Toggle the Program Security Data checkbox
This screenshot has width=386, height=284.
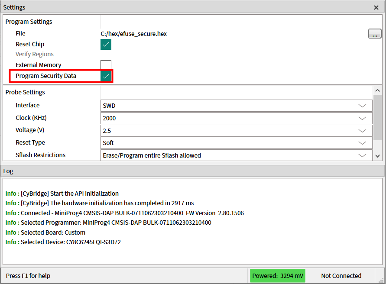coord(106,76)
